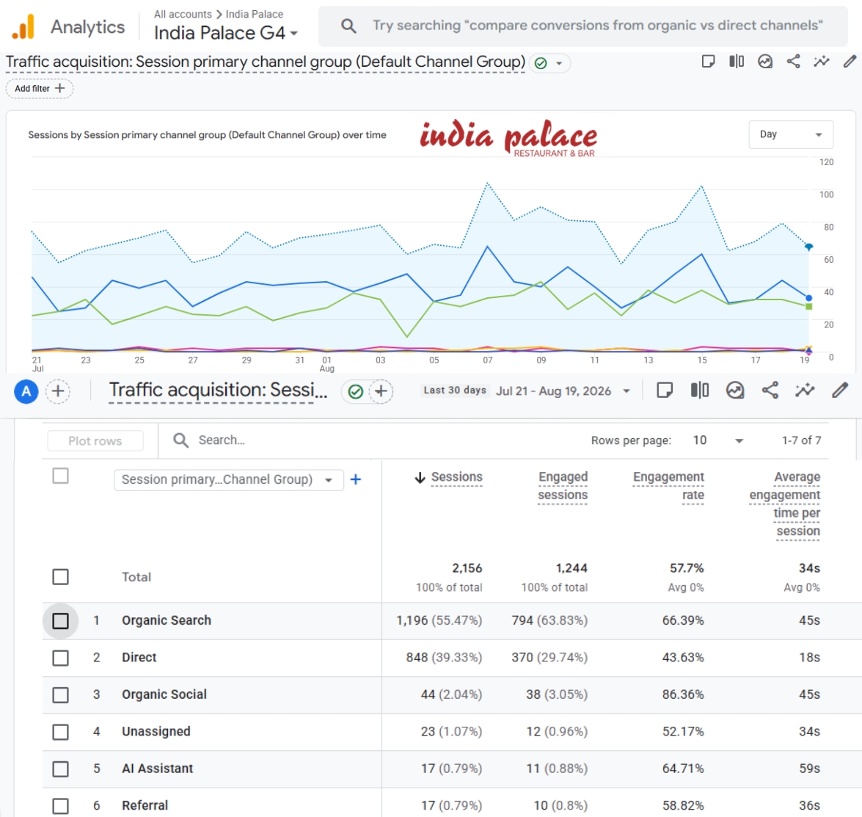
Task: Share this report via top header icon
Action: click(793, 62)
